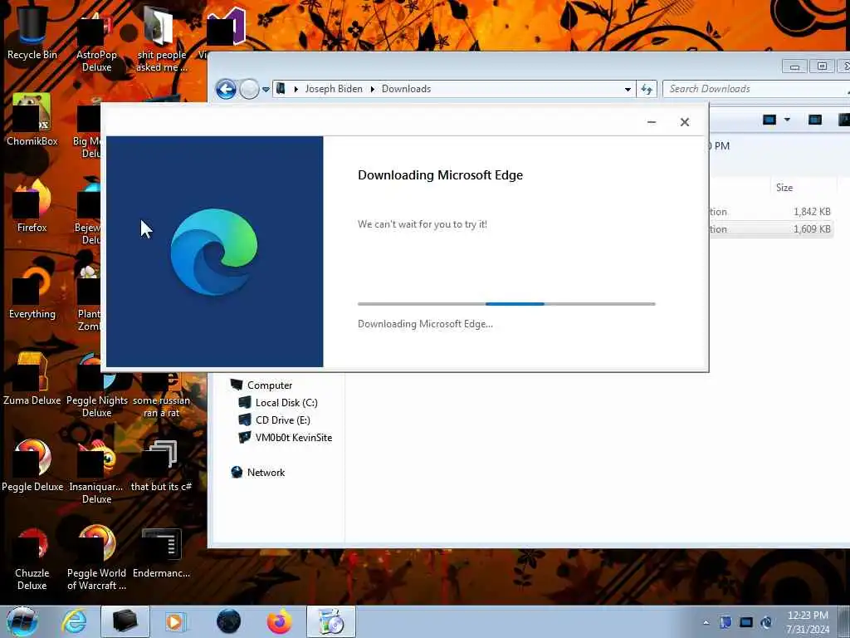The image size is (850, 638).
Task: Minimize the Edge installer dialog
Action: pyautogui.click(x=652, y=122)
